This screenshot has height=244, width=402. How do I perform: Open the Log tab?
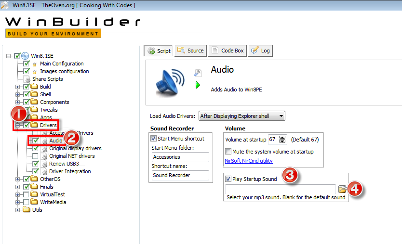[x=260, y=51]
